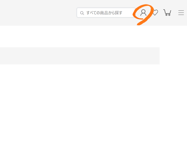Click the placeholder text すべての商品から探す
The image size is (187, 157).
coord(104,13)
